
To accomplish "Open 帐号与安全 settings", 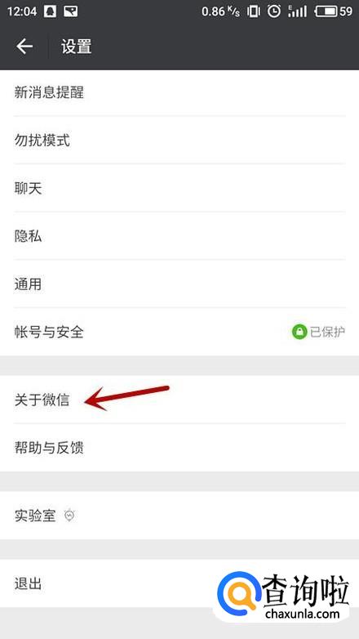I will point(179,332).
